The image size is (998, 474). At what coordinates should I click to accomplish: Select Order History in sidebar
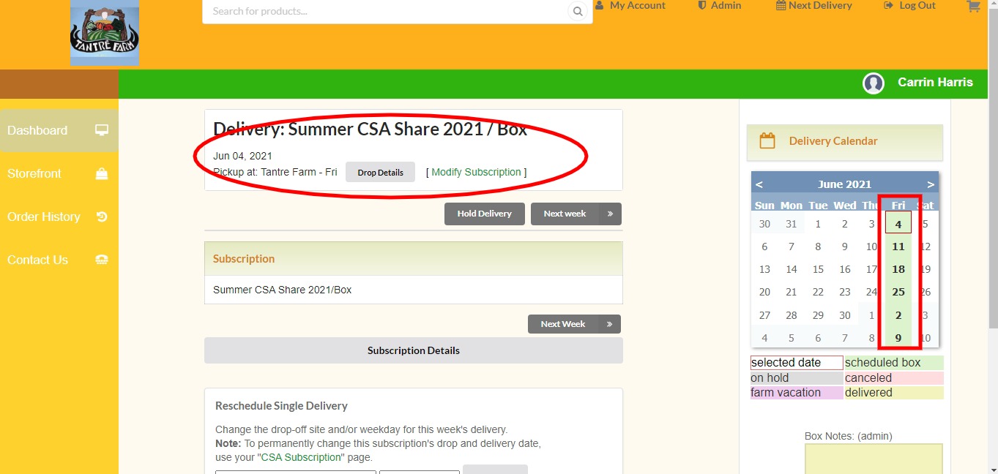click(x=59, y=217)
